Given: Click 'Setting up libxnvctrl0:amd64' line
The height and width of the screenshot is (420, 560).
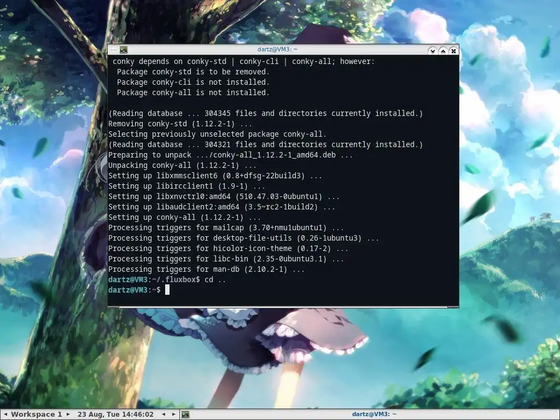Looking at the screenshot, I should pos(224,196).
